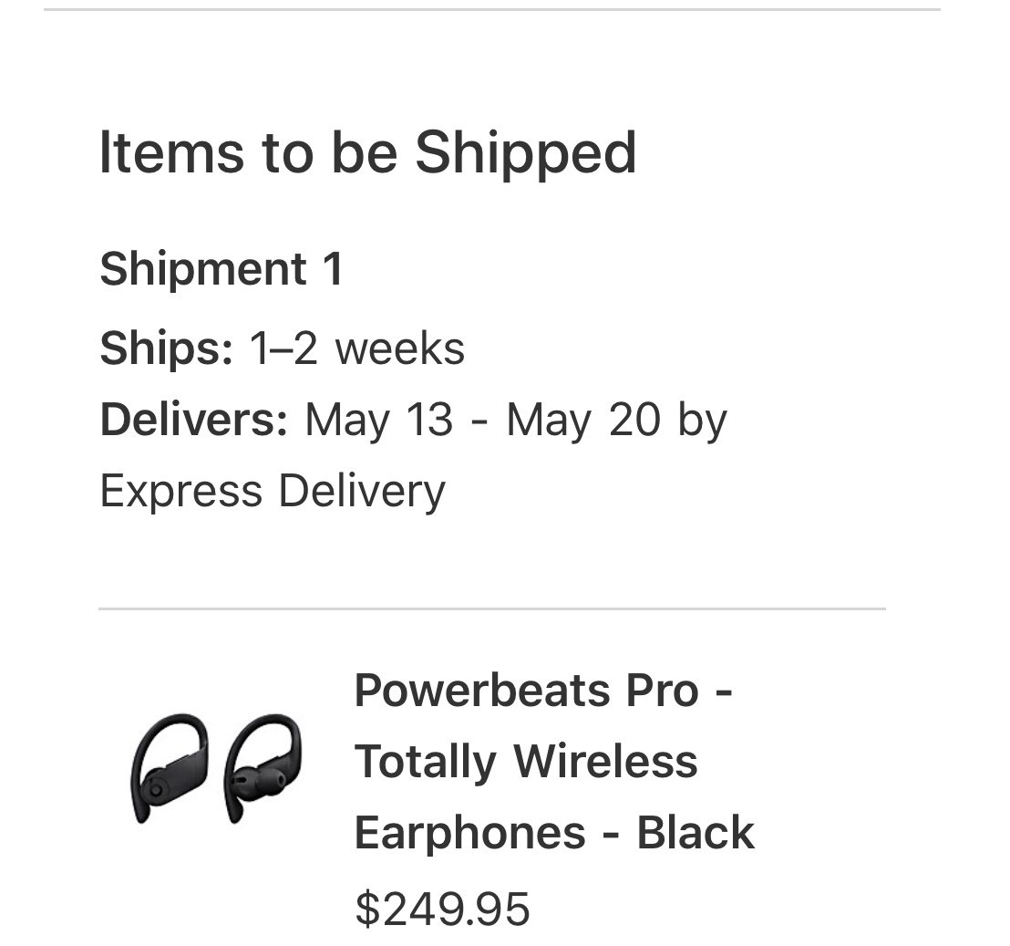Tap the 'Delivers:' label
Image resolution: width=1010 pixels, height=946 pixels.
point(193,420)
